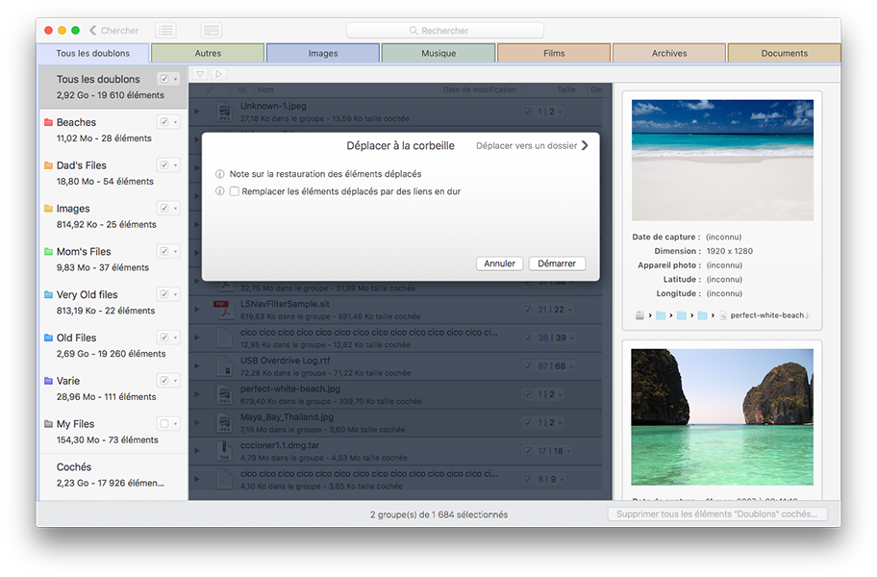Toggle the My Files folder checkbox

point(164,424)
